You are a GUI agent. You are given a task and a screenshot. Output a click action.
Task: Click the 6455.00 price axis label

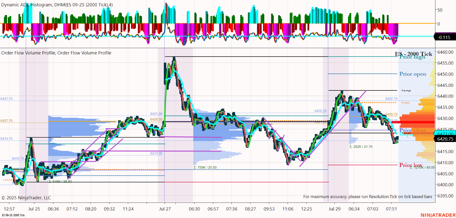(x=445, y=63)
